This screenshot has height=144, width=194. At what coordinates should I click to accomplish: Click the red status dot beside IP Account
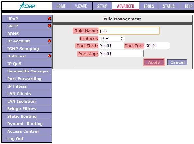49,41
